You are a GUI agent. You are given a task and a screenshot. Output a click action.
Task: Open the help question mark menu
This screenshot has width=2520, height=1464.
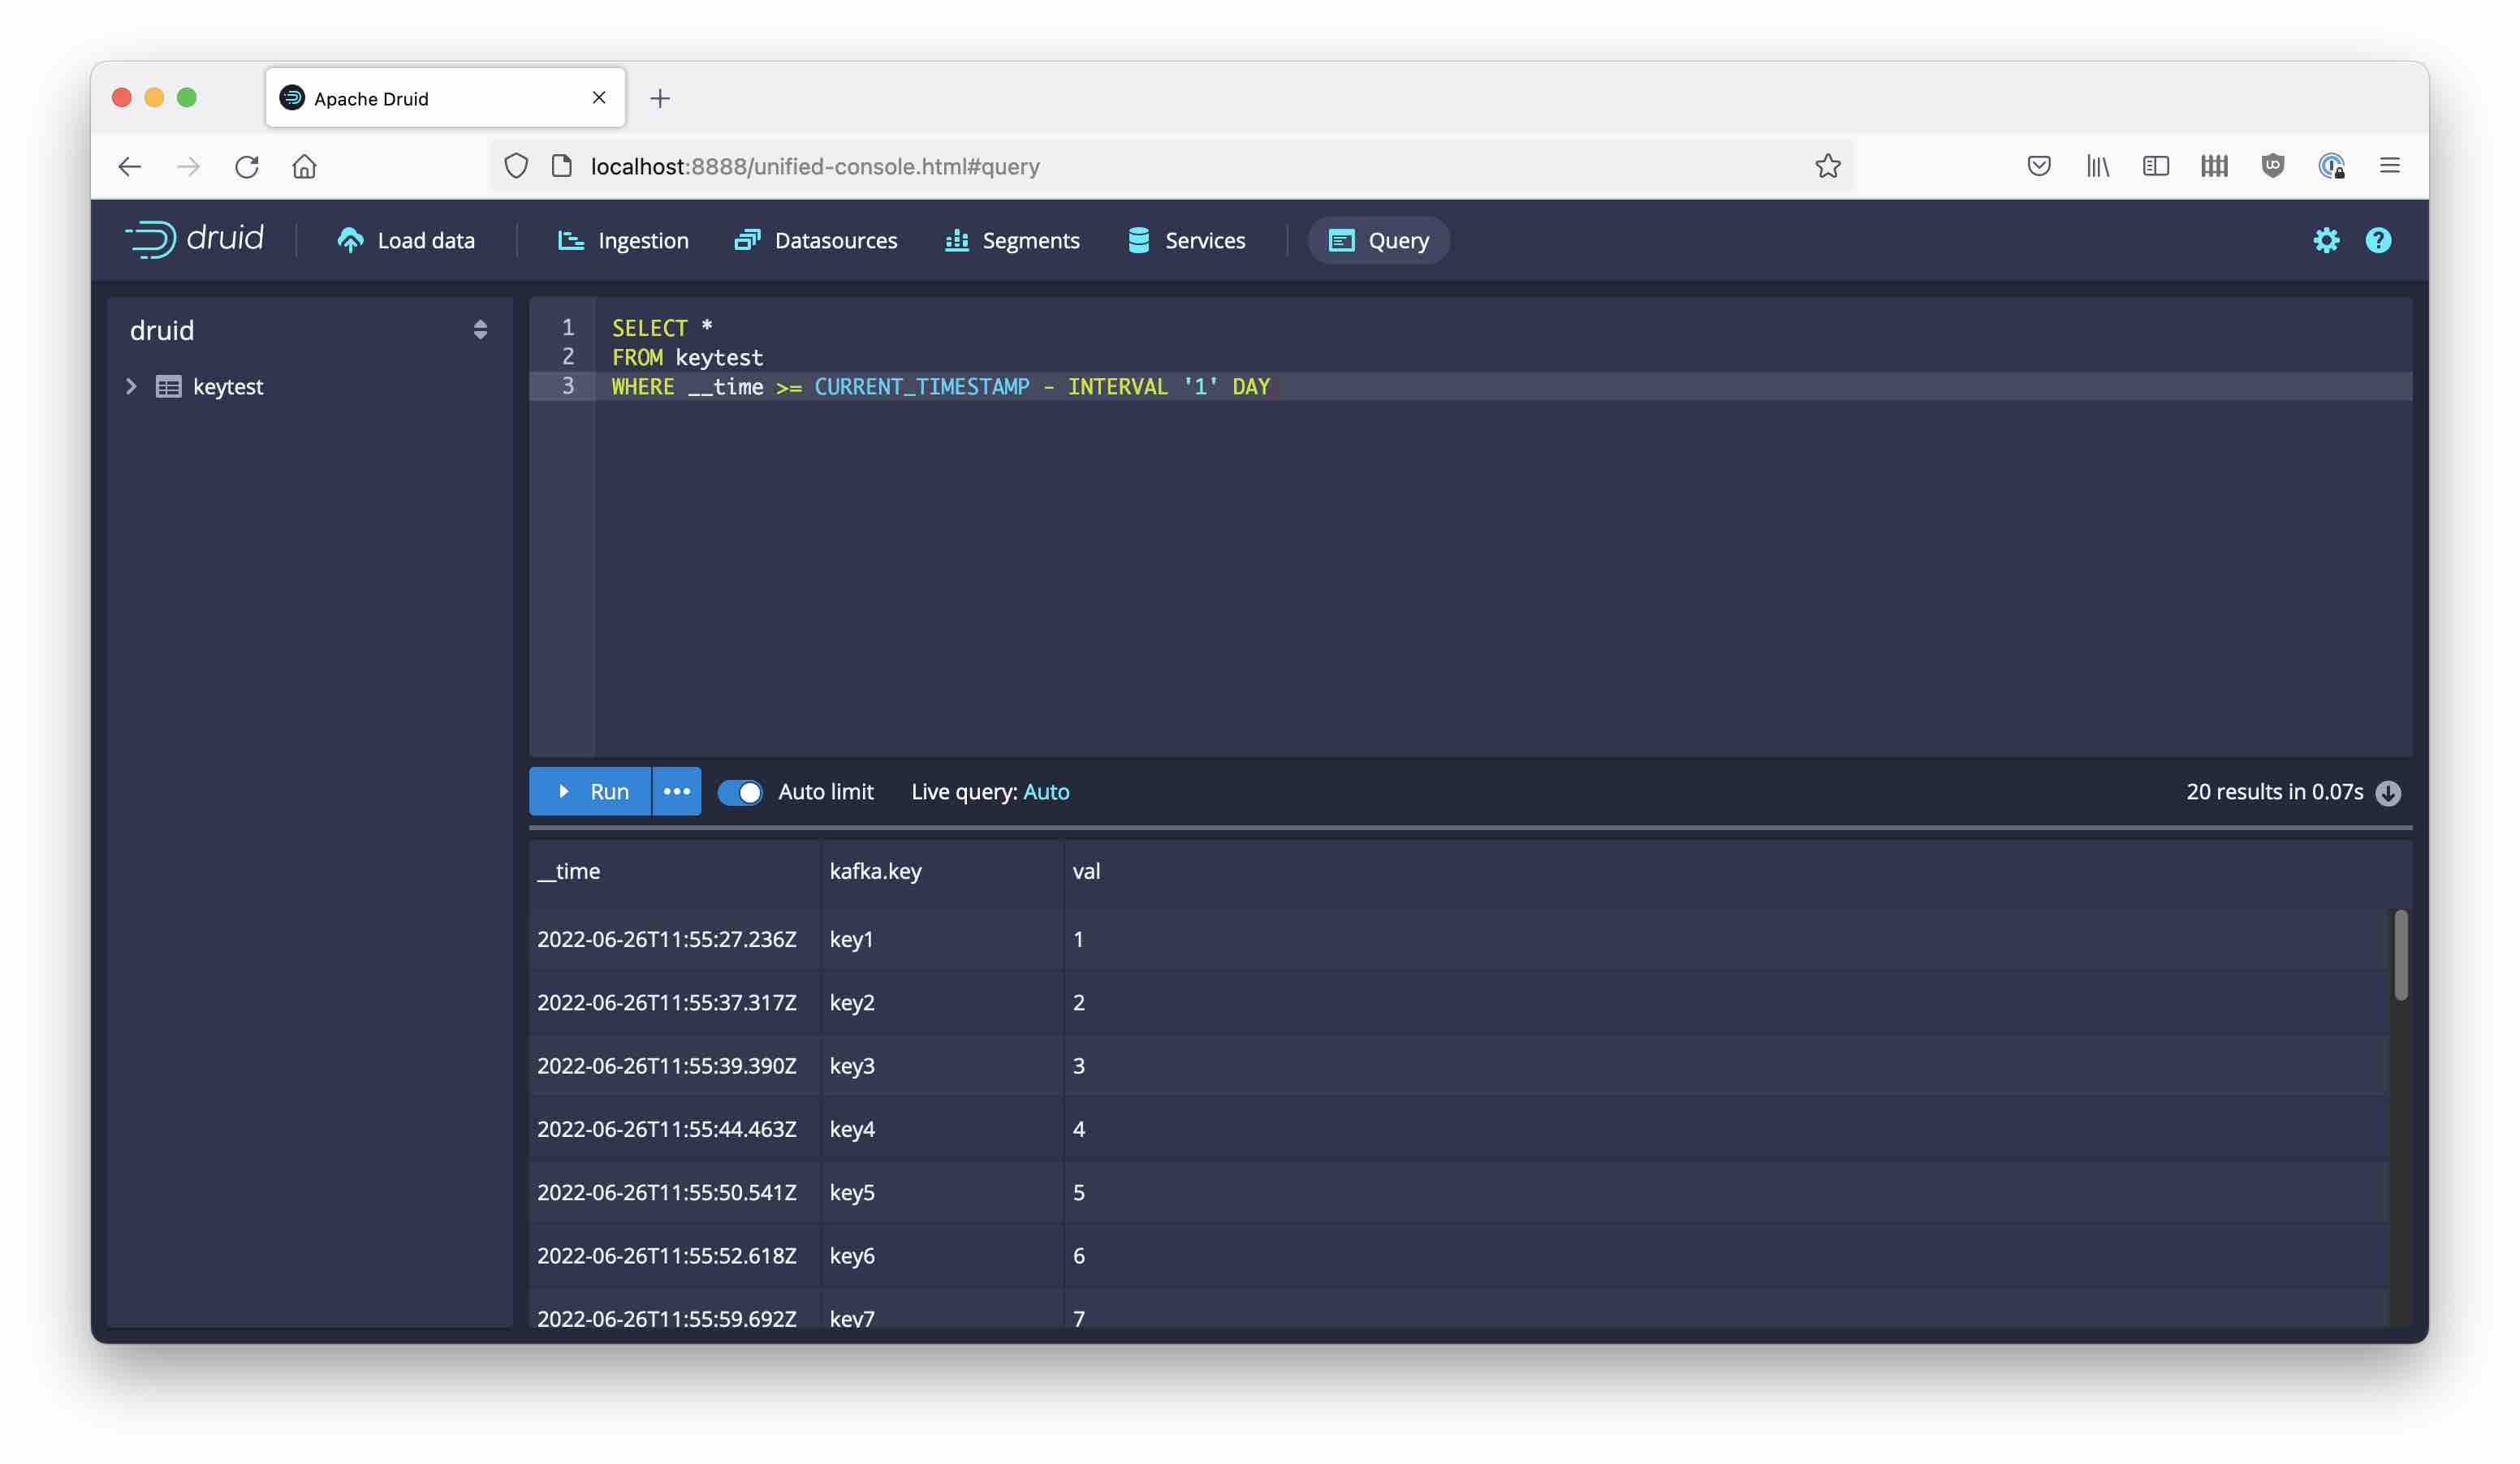pos(2377,240)
